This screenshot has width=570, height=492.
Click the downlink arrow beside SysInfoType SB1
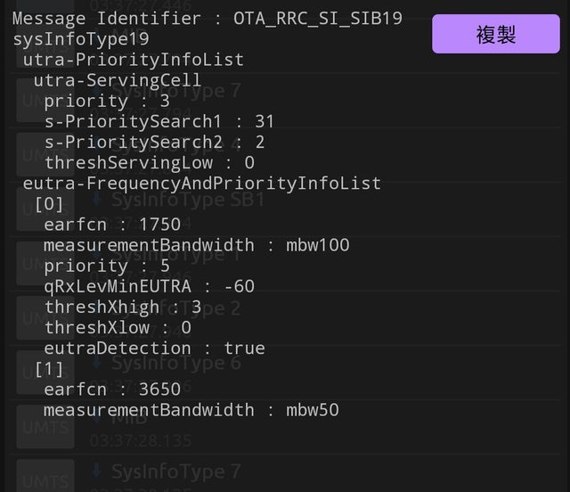pos(96,199)
